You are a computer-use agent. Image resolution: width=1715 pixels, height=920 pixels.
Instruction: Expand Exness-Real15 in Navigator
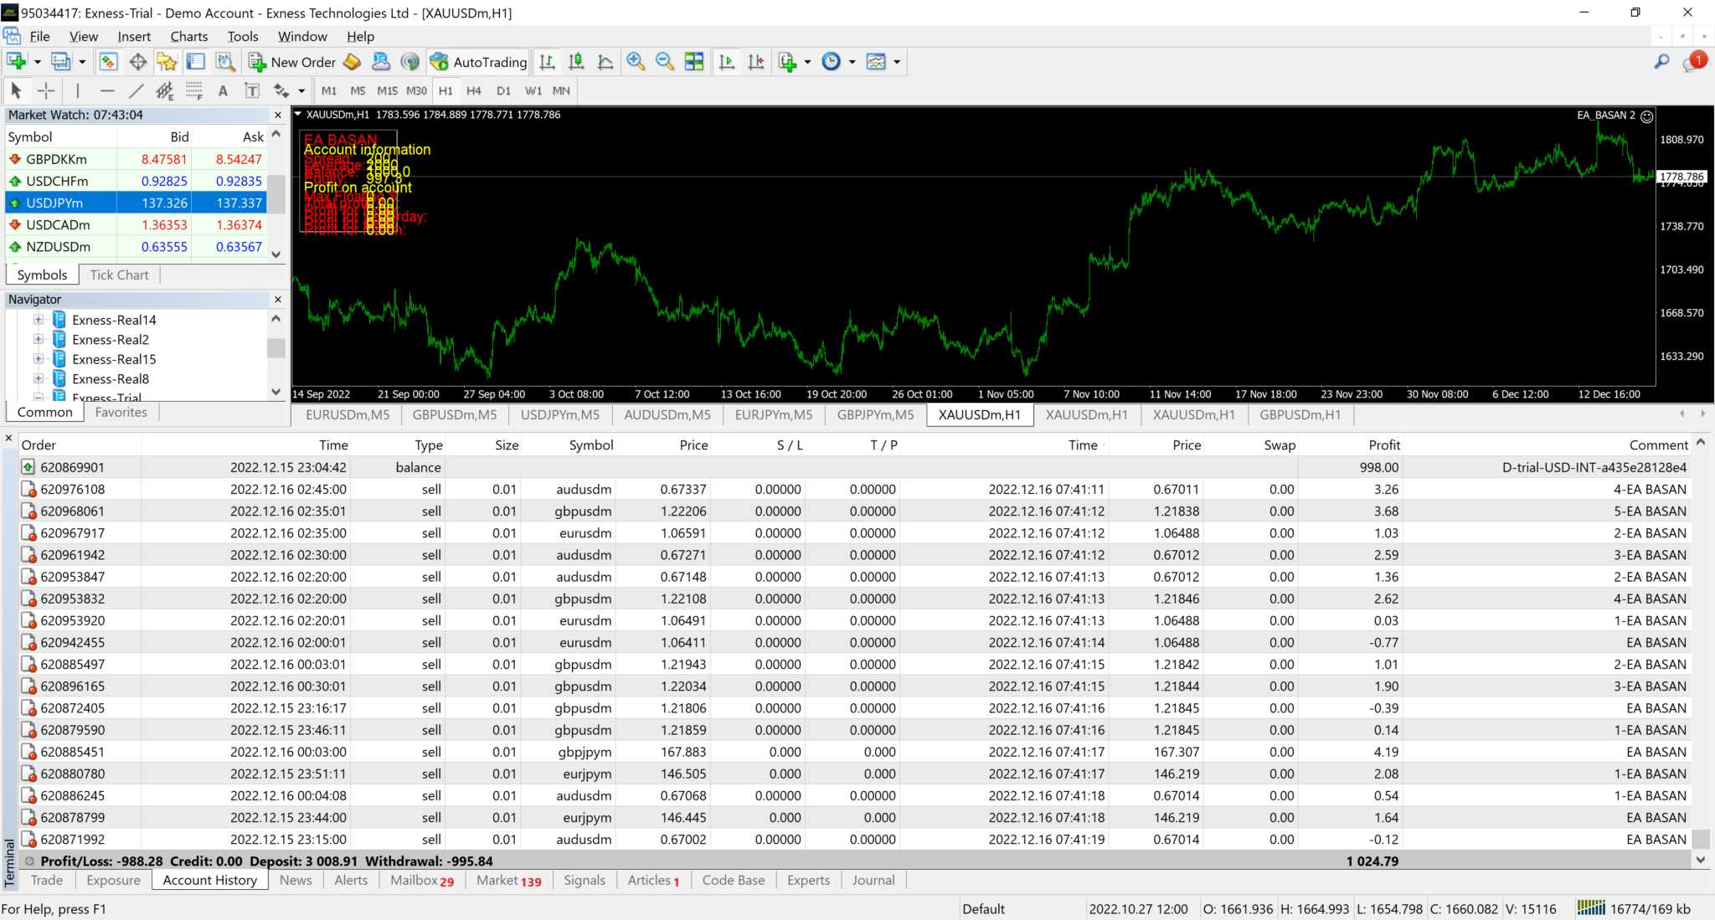coord(39,359)
